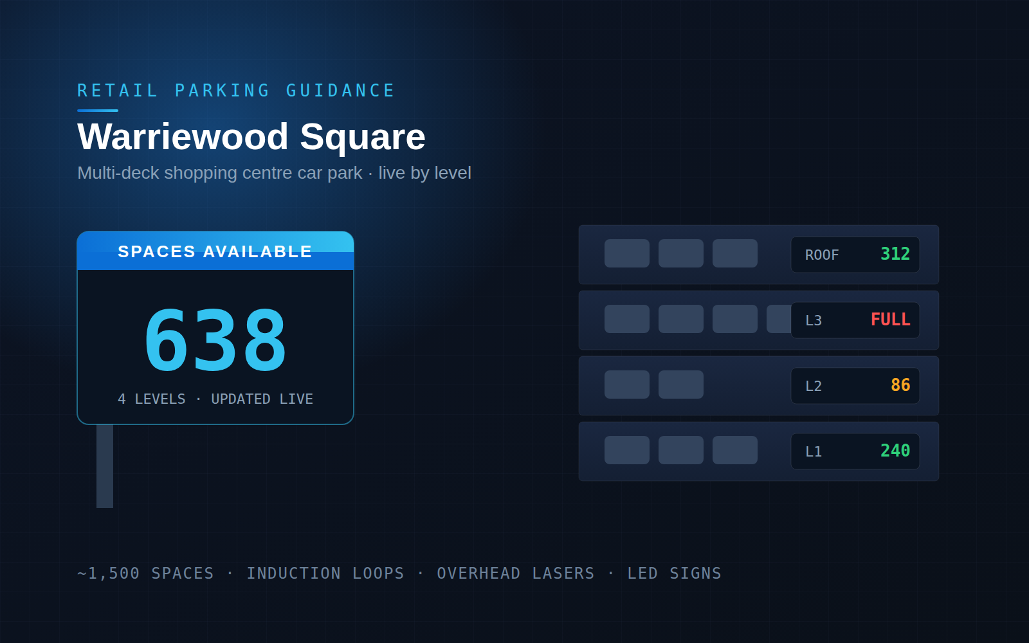This screenshot has width=1029, height=643.
Task: Click the first car block on the L1 row
Action: 627,450
